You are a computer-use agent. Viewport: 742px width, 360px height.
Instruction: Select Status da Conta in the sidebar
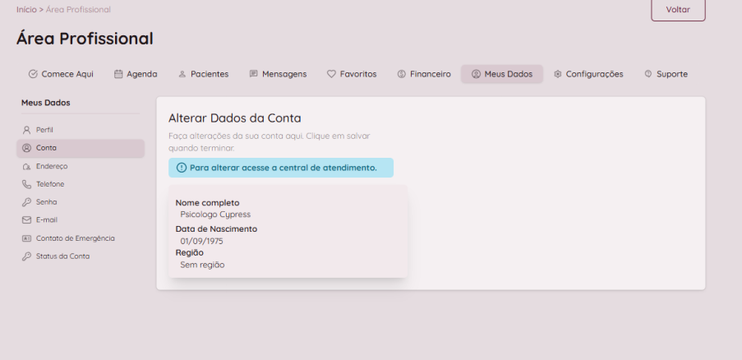(x=62, y=256)
